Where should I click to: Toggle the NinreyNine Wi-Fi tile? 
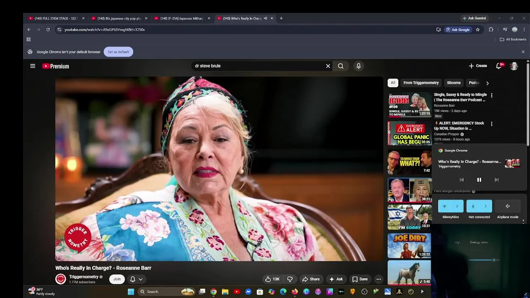click(x=445, y=206)
